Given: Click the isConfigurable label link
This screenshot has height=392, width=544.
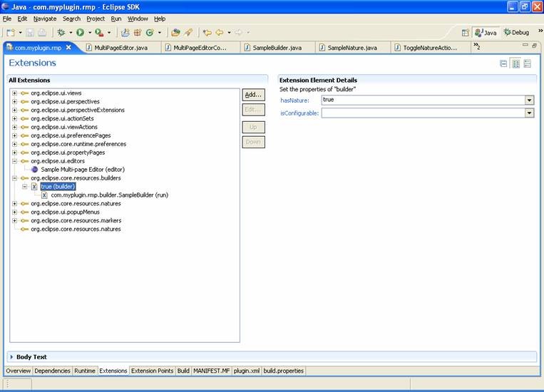Looking at the screenshot, I should coord(299,113).
